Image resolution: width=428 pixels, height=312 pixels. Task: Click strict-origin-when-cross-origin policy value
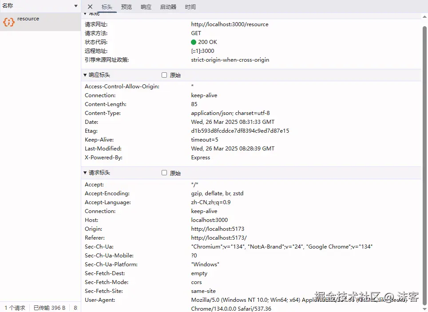230,60
